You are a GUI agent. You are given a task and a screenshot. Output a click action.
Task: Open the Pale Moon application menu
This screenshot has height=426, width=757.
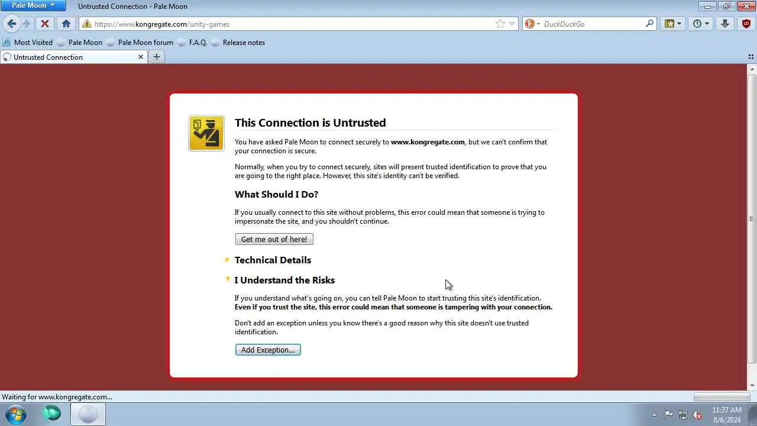[33, 5]
